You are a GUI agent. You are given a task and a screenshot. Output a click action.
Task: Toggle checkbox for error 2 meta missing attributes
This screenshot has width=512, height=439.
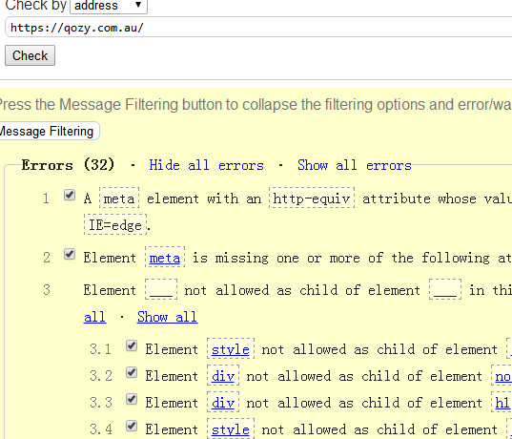tap(70, 254)
